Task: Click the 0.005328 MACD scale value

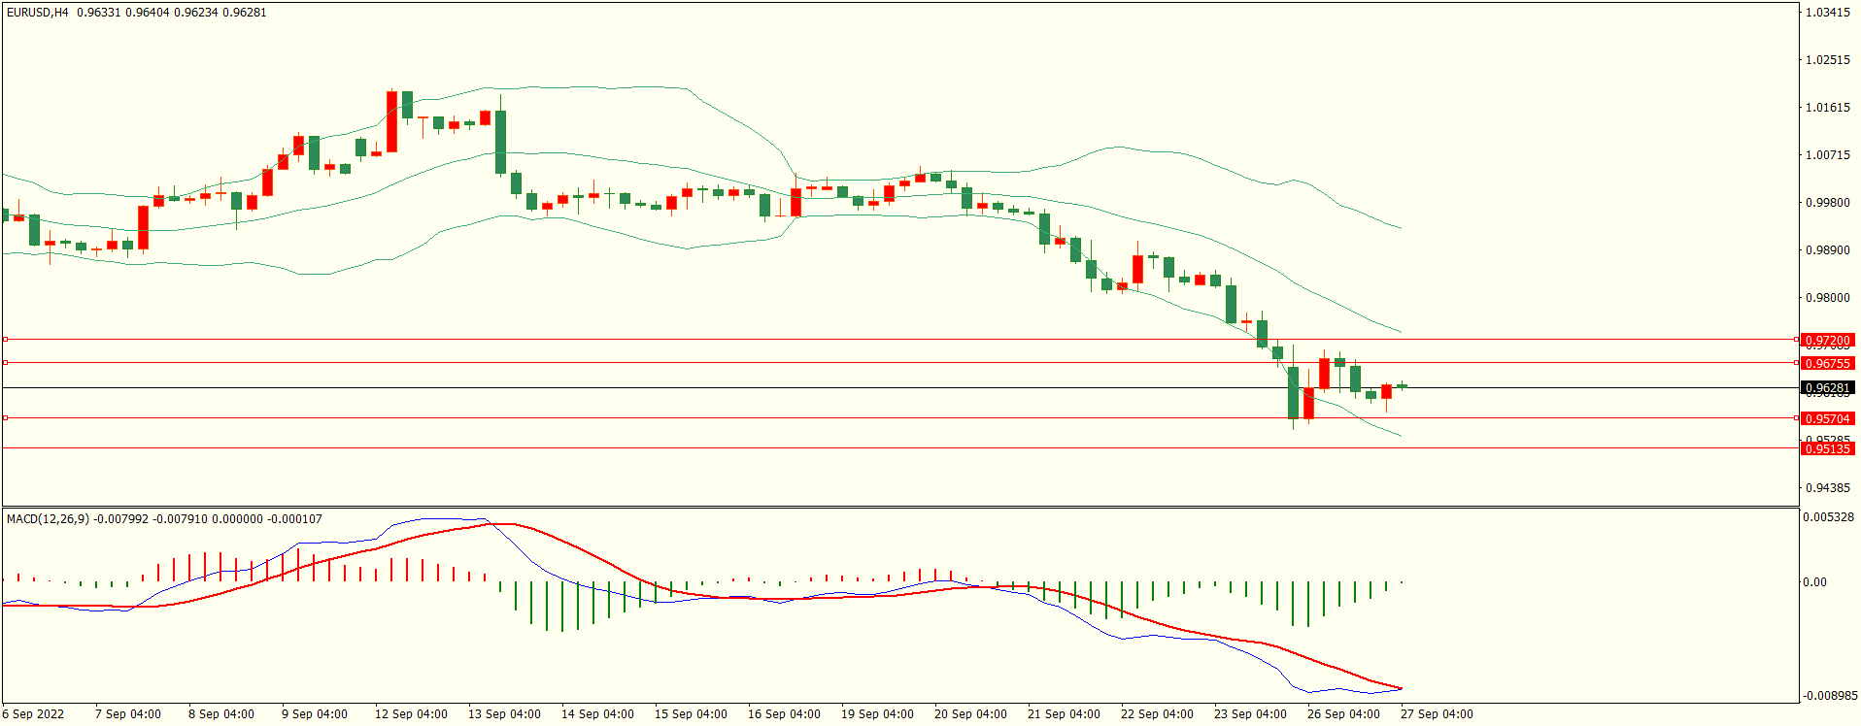Action: pos(1828,517)
